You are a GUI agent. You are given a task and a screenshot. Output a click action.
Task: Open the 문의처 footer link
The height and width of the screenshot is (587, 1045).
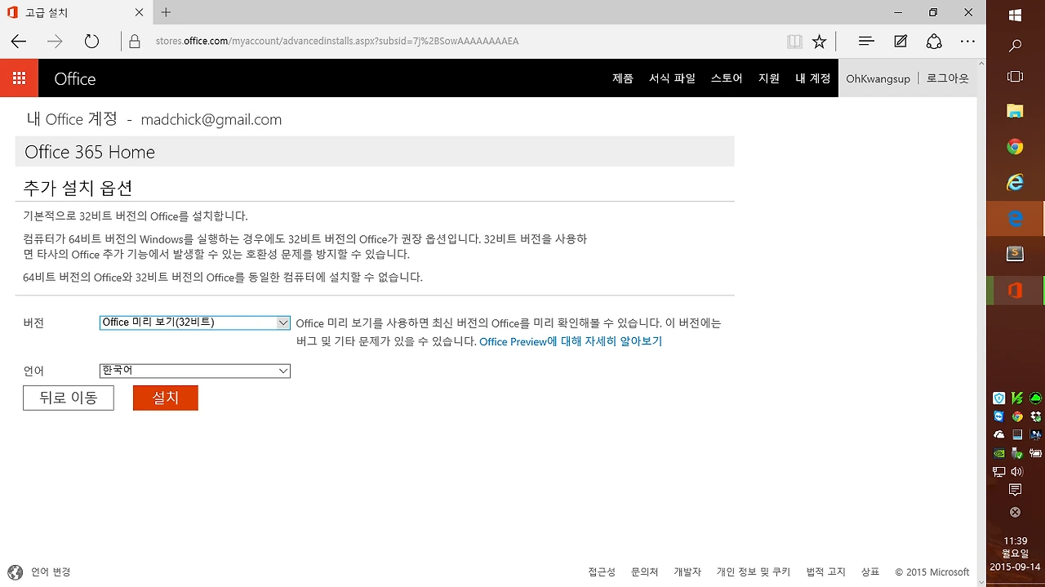[644, 572]
